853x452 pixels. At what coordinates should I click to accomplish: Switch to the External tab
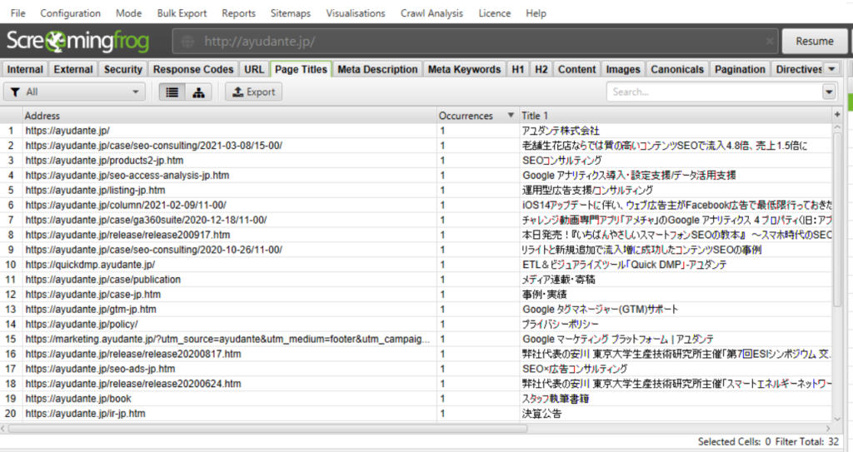click(x=73, y=69)
